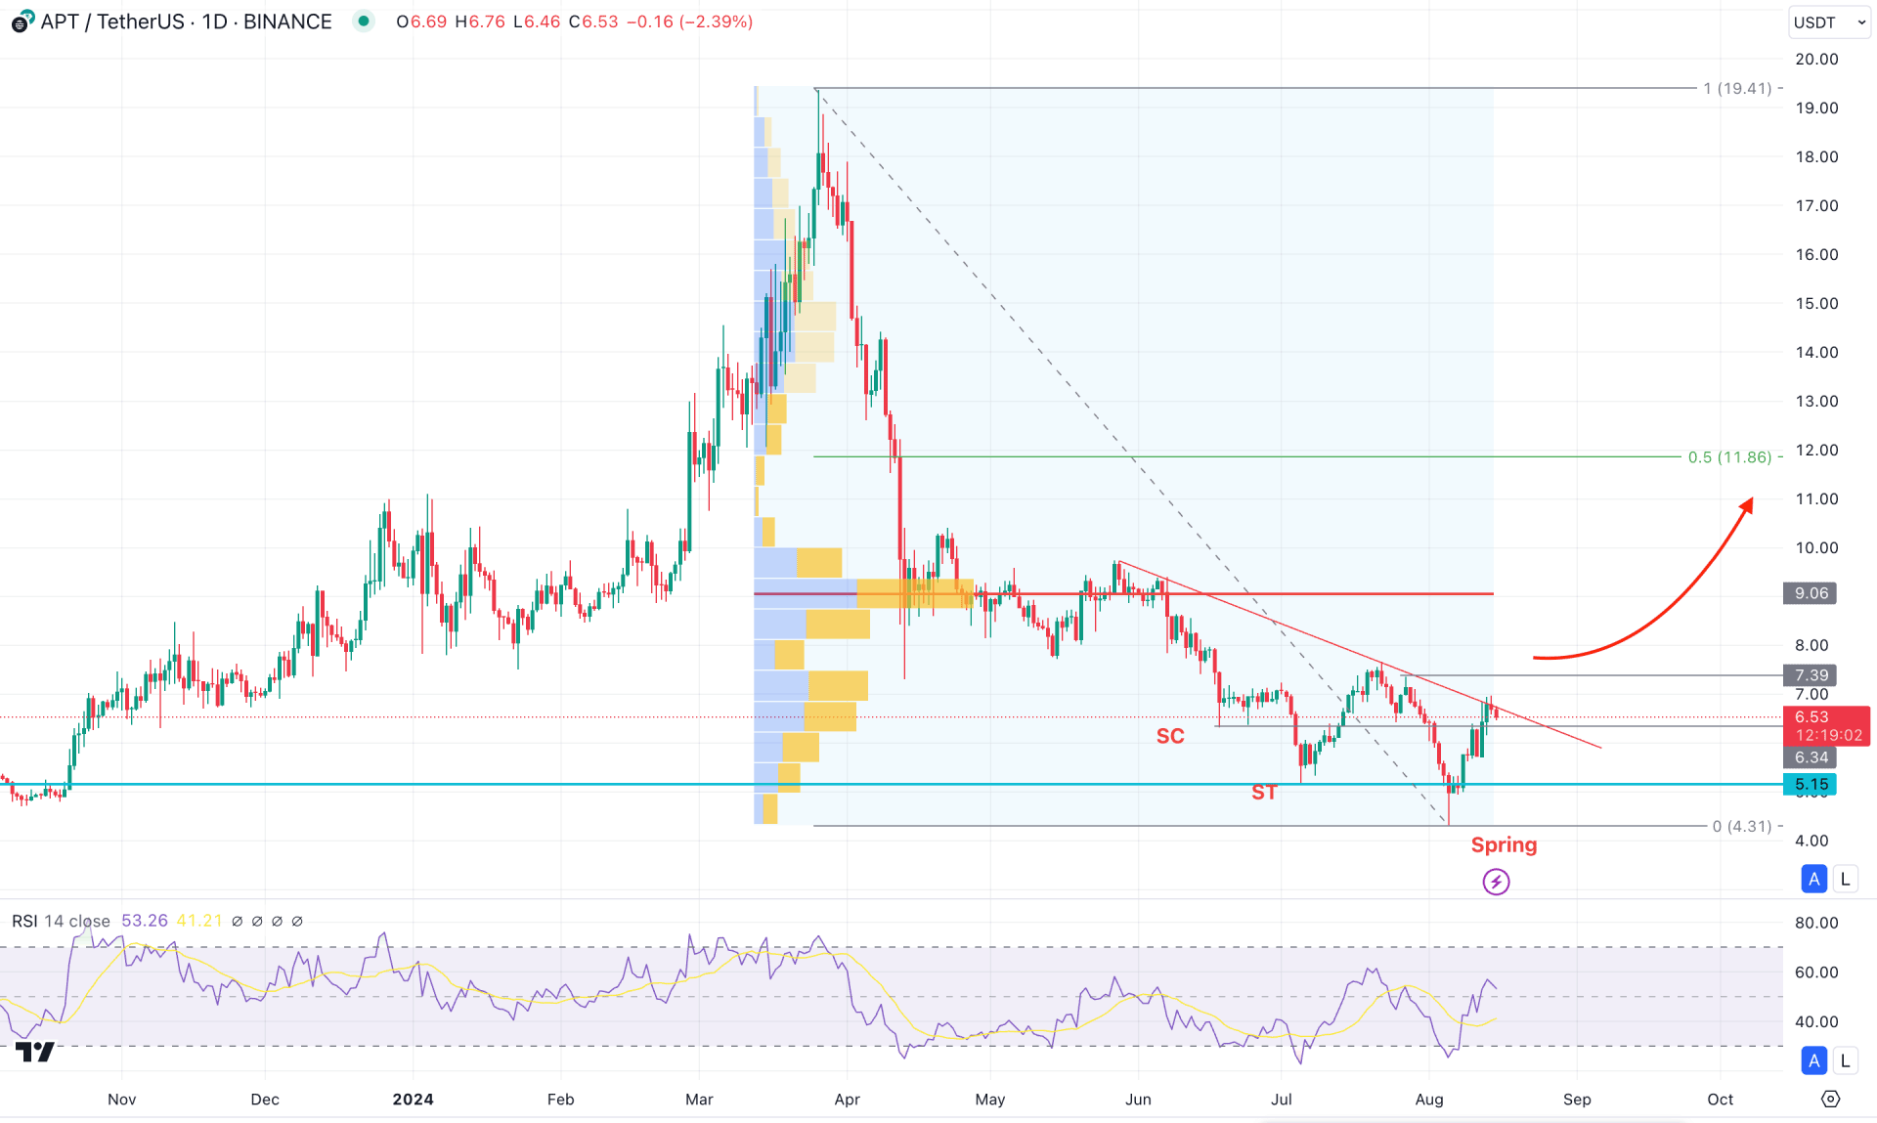Click the 2024 time axis label
This screenshot has width=1877, height=1123.
pyautogui.click(x=413, y=1100)
